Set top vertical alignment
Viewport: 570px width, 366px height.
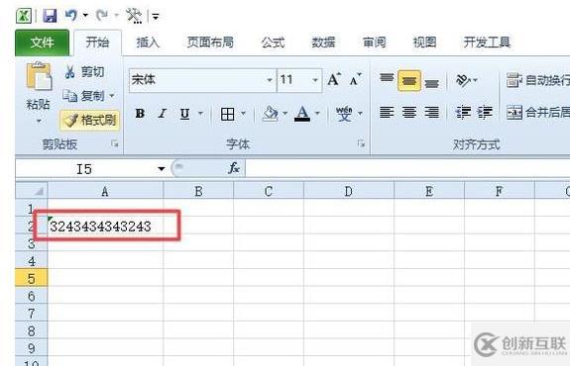[x=387, y=79]
